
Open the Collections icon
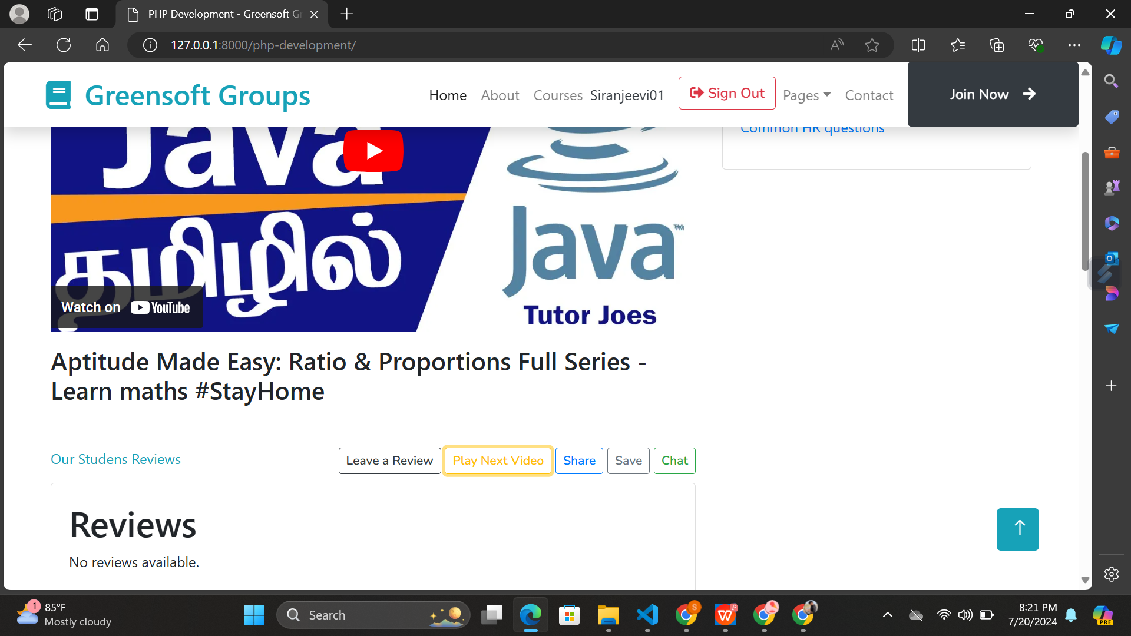tap(997, 45)
